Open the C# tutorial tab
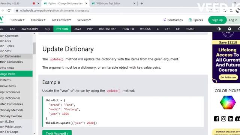 coord(178,29)
